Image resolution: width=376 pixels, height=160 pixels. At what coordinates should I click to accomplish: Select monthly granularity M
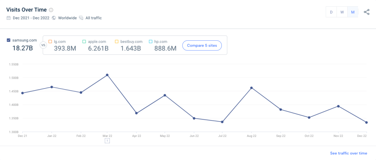click(353, 12)
